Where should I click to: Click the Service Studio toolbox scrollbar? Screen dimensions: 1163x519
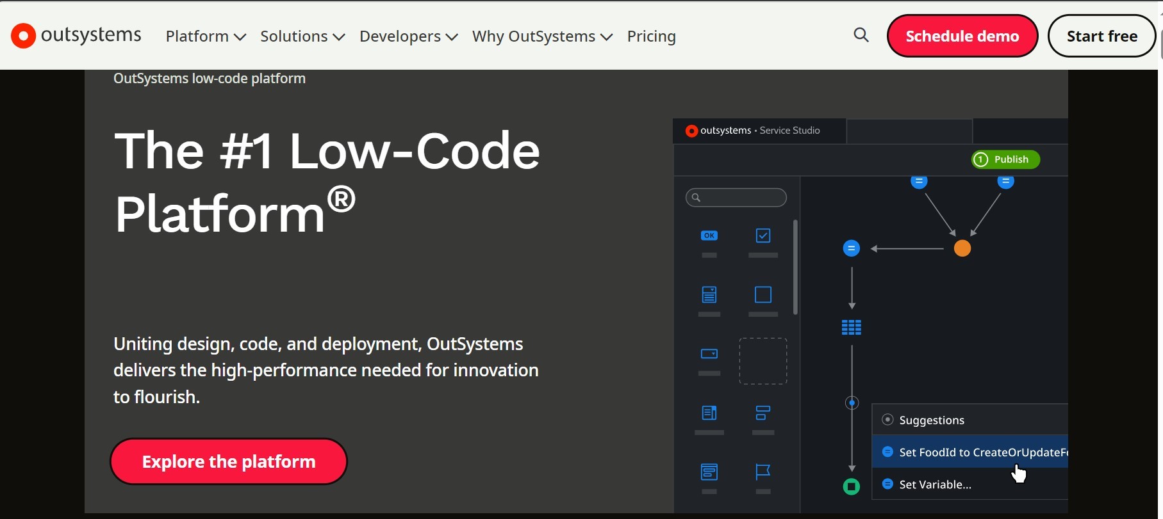[796, 267]
